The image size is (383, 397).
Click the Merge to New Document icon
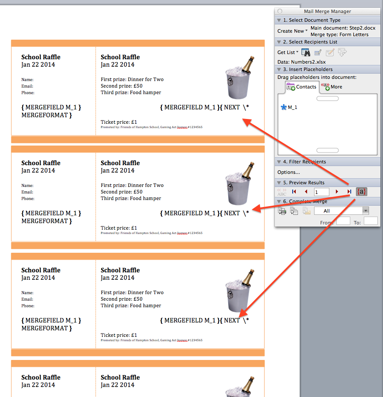[x=294, y=210]
